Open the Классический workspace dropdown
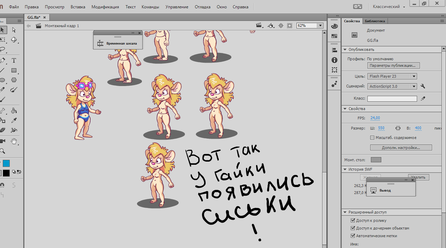This screenshot has height=248, width=446. (x=389, y=7)
